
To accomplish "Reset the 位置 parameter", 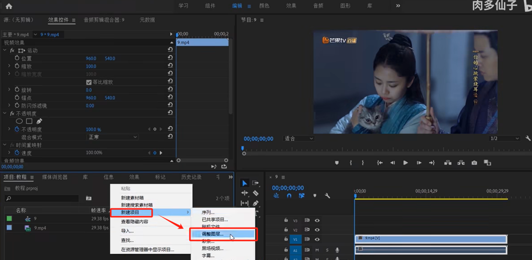I will 170,58.
